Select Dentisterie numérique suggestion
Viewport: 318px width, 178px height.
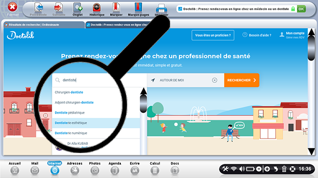click(x=96, y=133)
